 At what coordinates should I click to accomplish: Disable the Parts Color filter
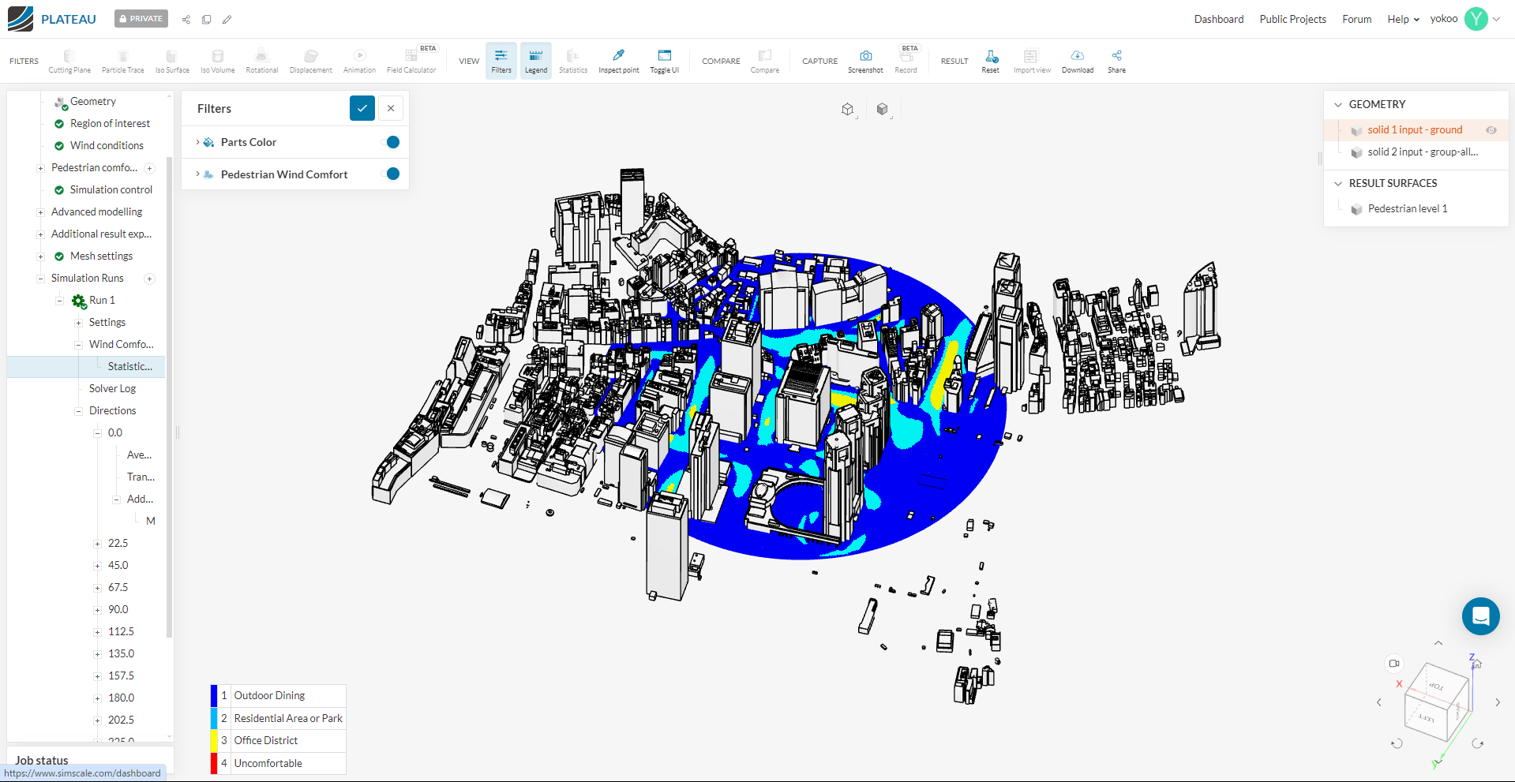click(391, 142)
